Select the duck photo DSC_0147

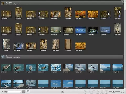6,68
